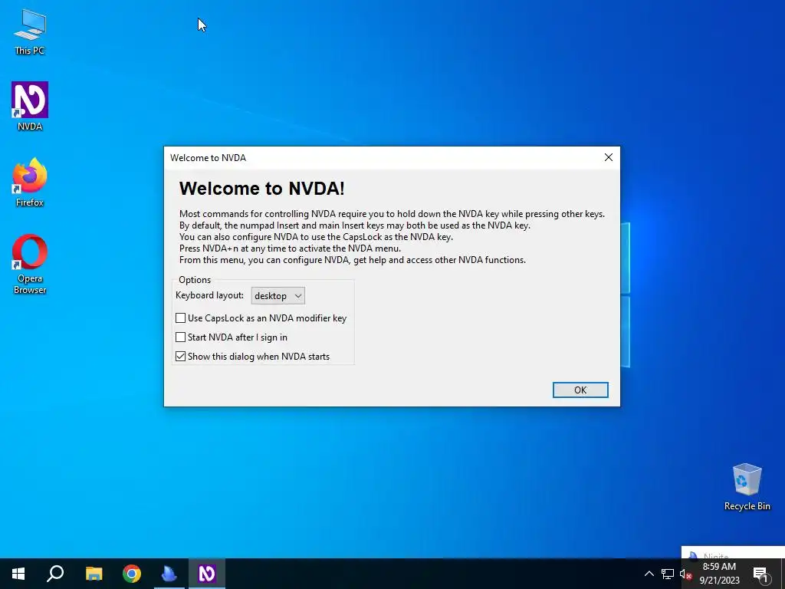Open the Windows Start menu
Screen dimensions: 785x589
coord(18,574)
